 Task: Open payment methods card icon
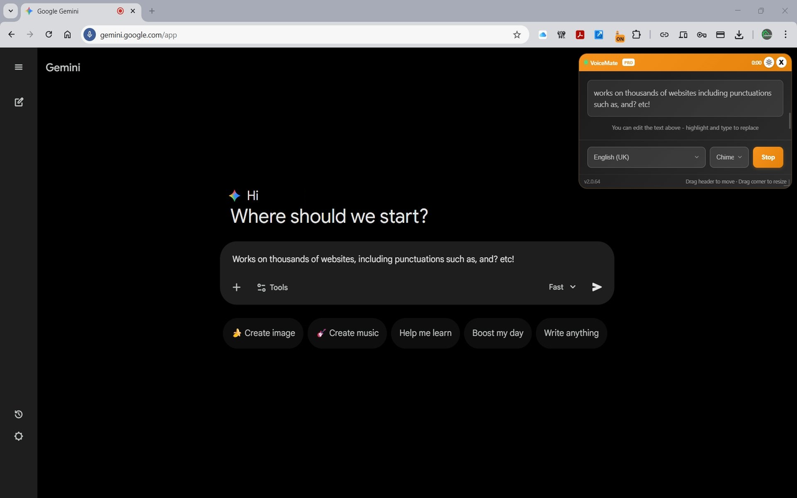coord(720,35)
